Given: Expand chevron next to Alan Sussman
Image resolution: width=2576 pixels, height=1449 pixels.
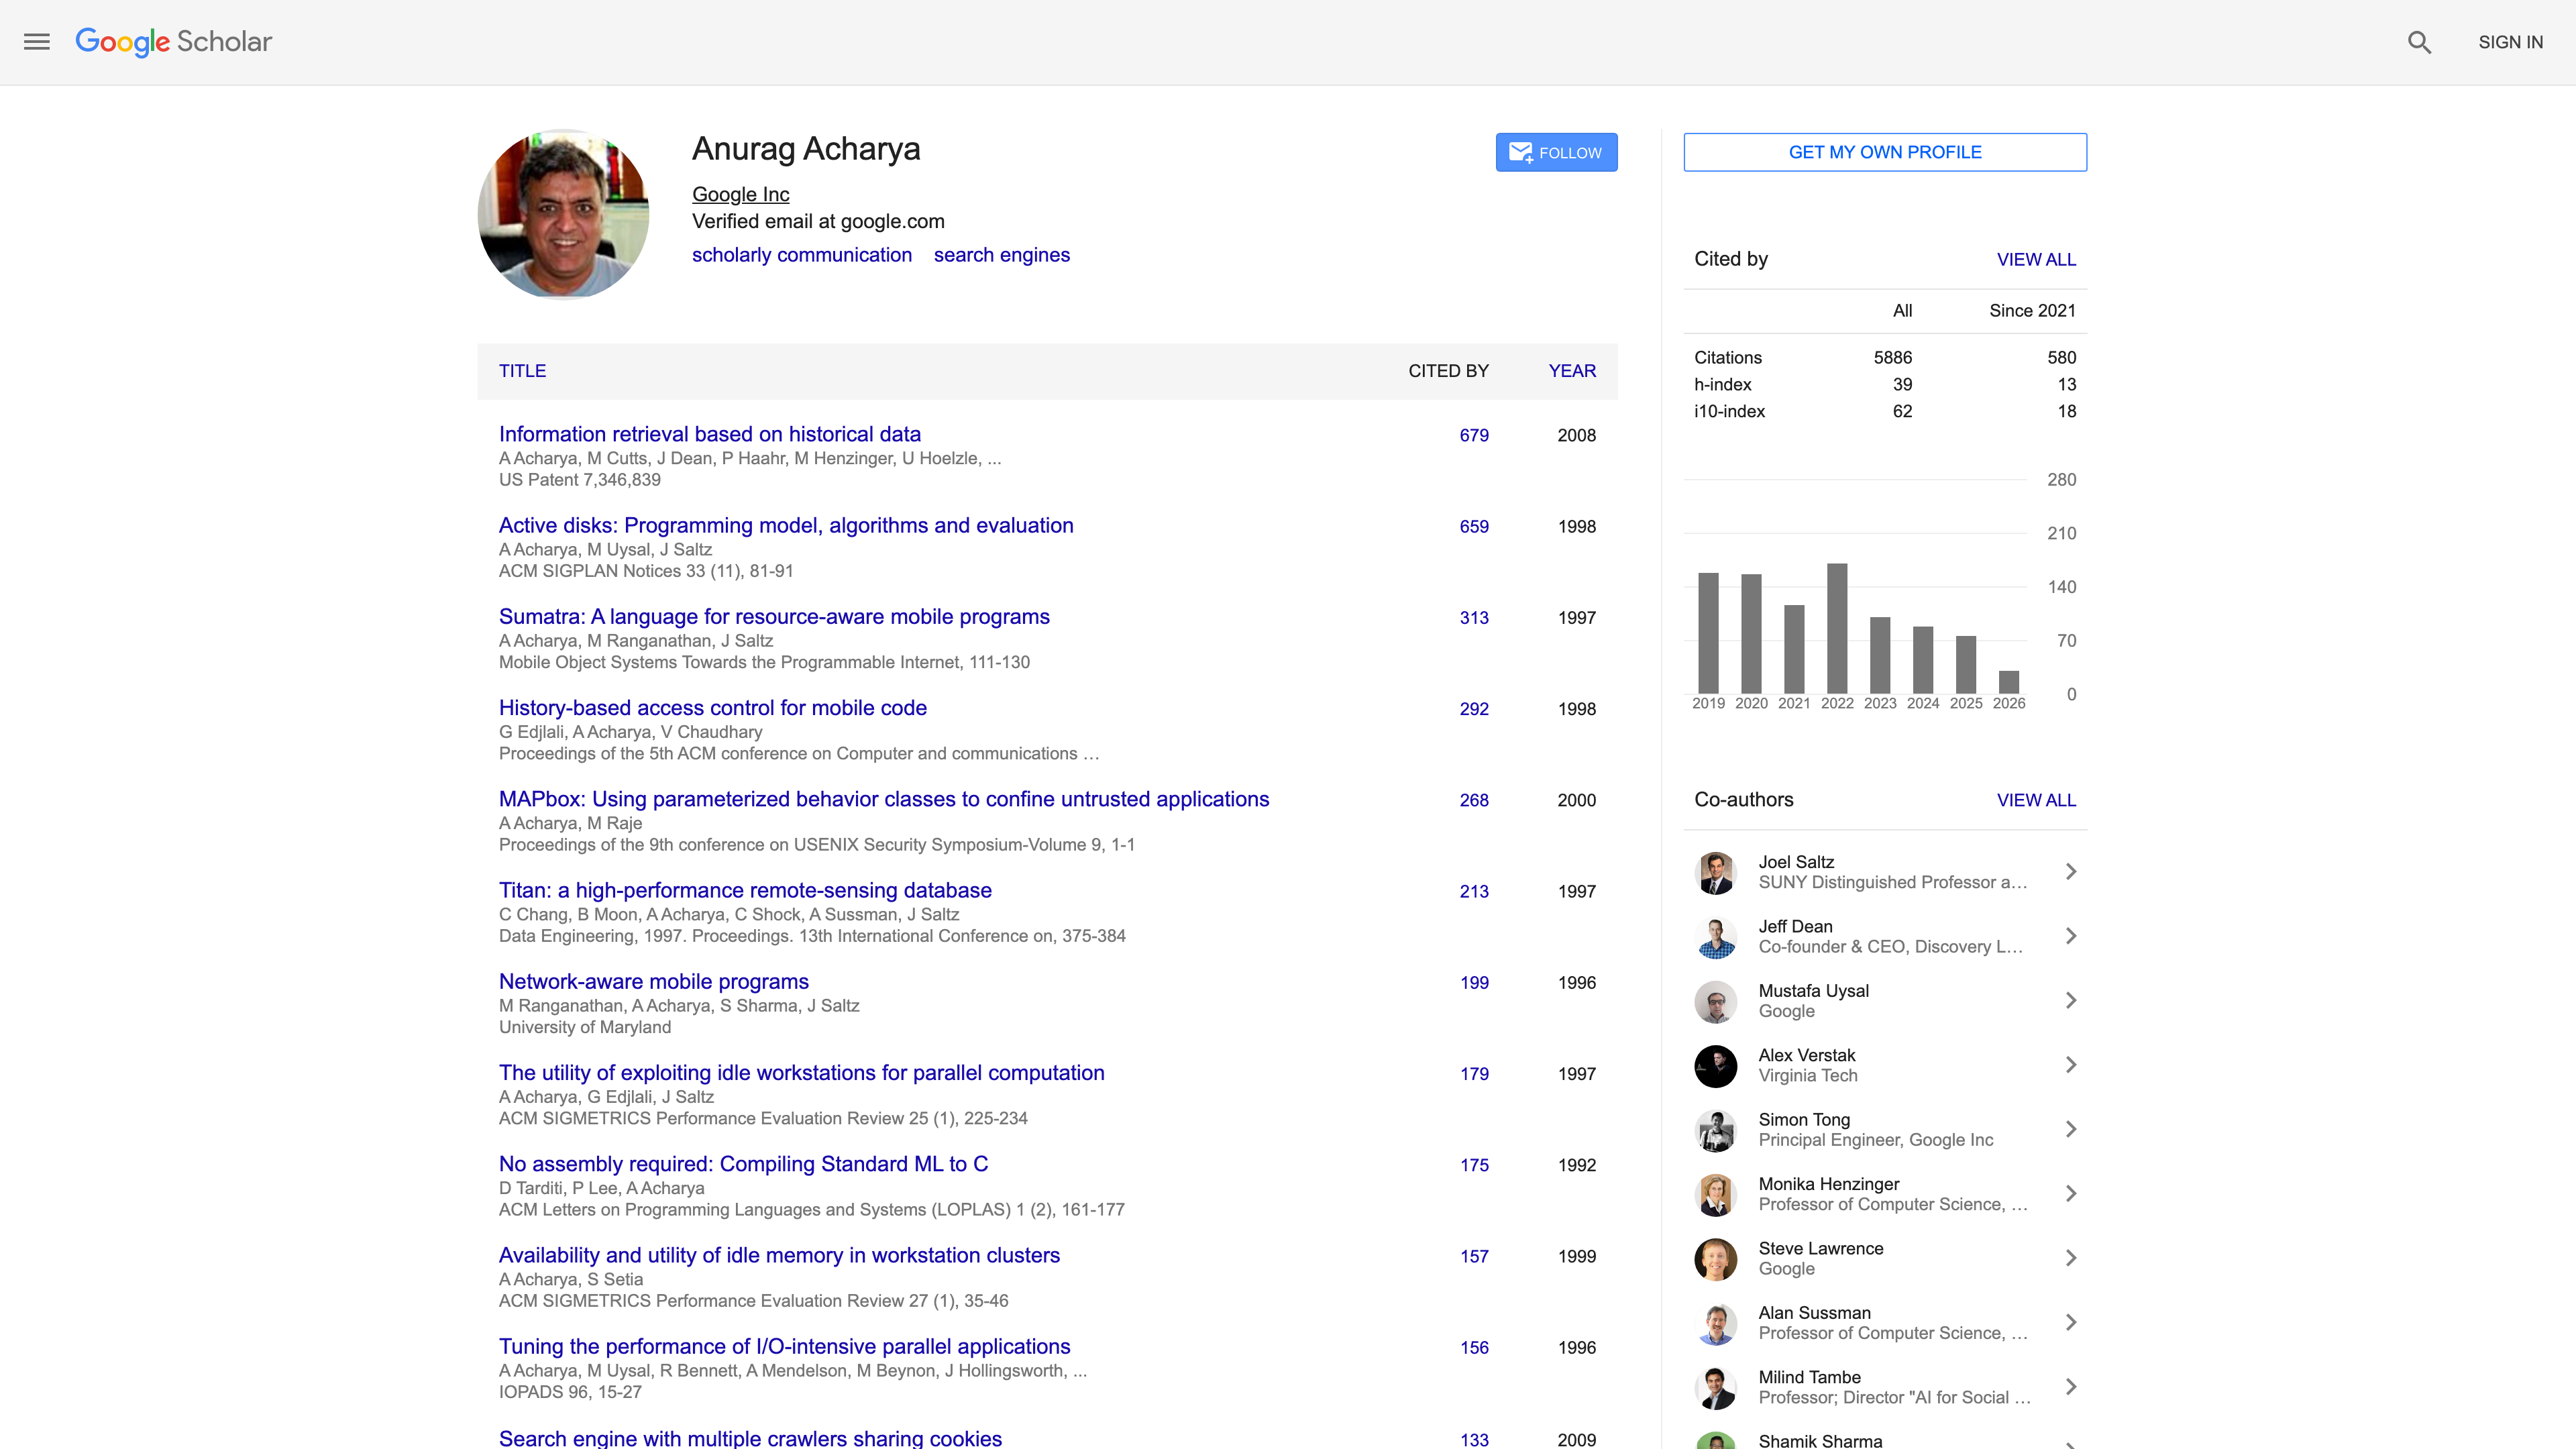Looking at the screenshot, I should click(2071, 1323).
